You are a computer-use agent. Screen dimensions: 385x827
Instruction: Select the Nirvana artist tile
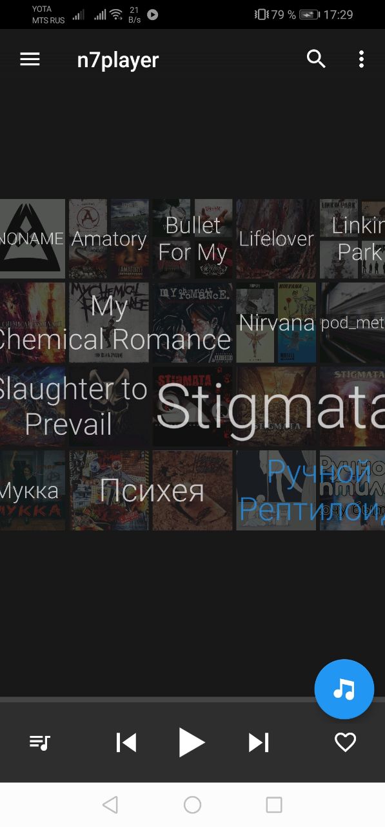pos(277,322)
